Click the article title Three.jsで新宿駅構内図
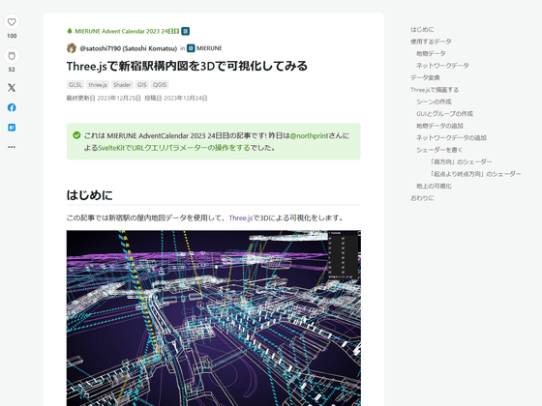This screenshot has height=406, width=542. pyautogui.click(x=187, y=66)
